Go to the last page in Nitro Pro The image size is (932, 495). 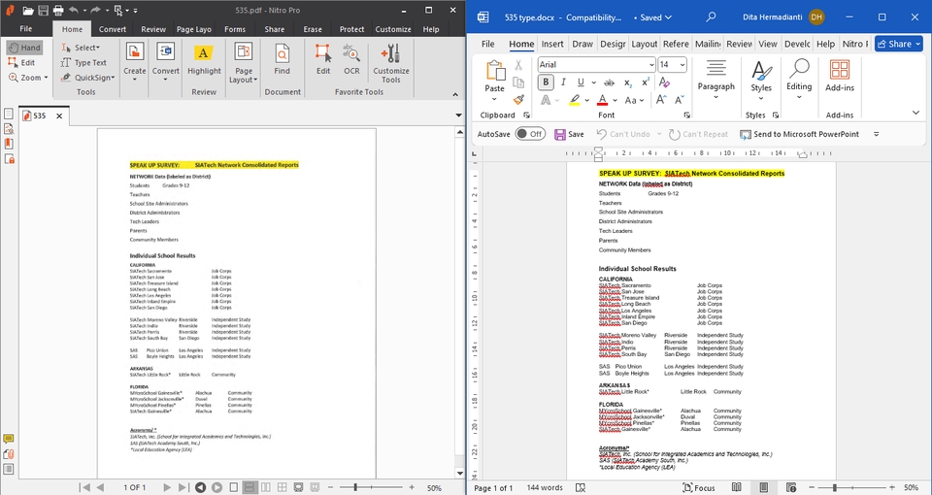[x=183, y=487]
